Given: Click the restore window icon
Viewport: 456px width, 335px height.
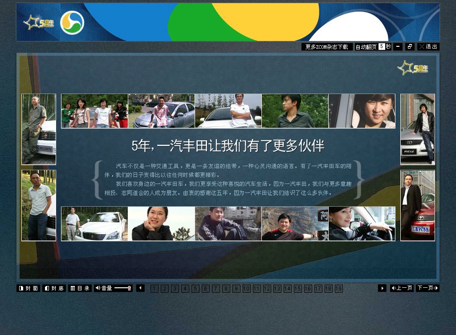Looking at the screenshot, I should [x=410, y=46].
